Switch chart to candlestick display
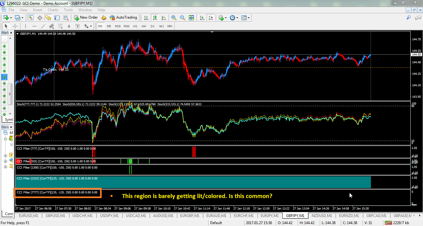This screenshot has width=423, height=226. click(x=155, y=18)
